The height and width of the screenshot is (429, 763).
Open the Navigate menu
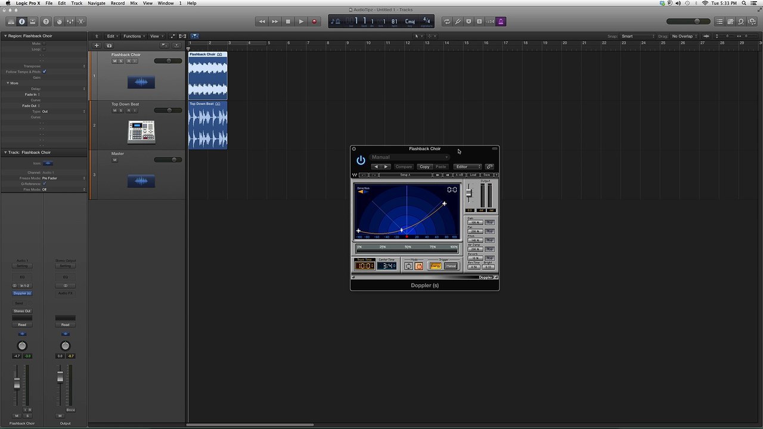pyautogui.click(x=97, y=3)
